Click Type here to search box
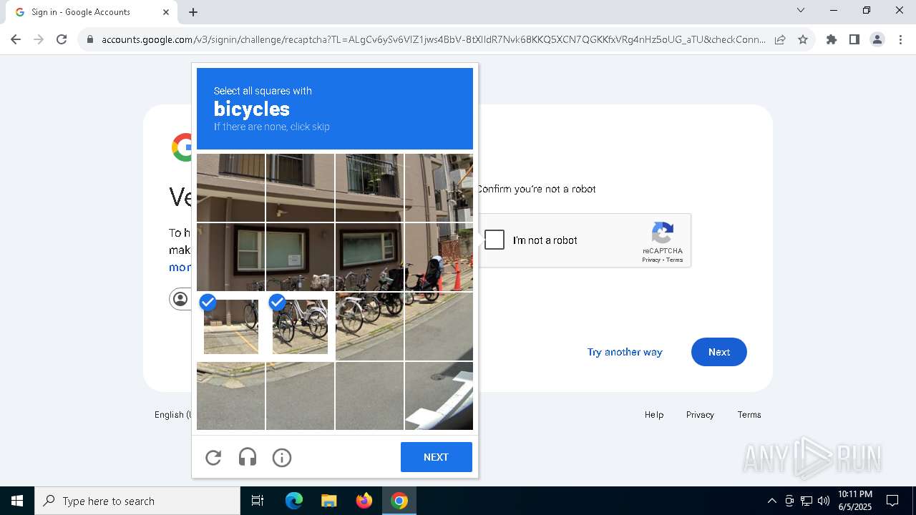Image resolution: width=916 pixels, height=515 pixels. pos(137,501)
